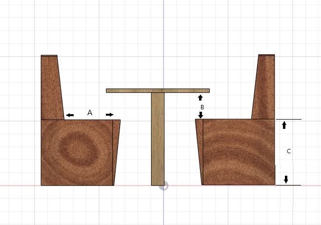The height and width of the screenshot is (225, 321).
Task: Click the gray origin point marker
Action: [x=164, y=185]
